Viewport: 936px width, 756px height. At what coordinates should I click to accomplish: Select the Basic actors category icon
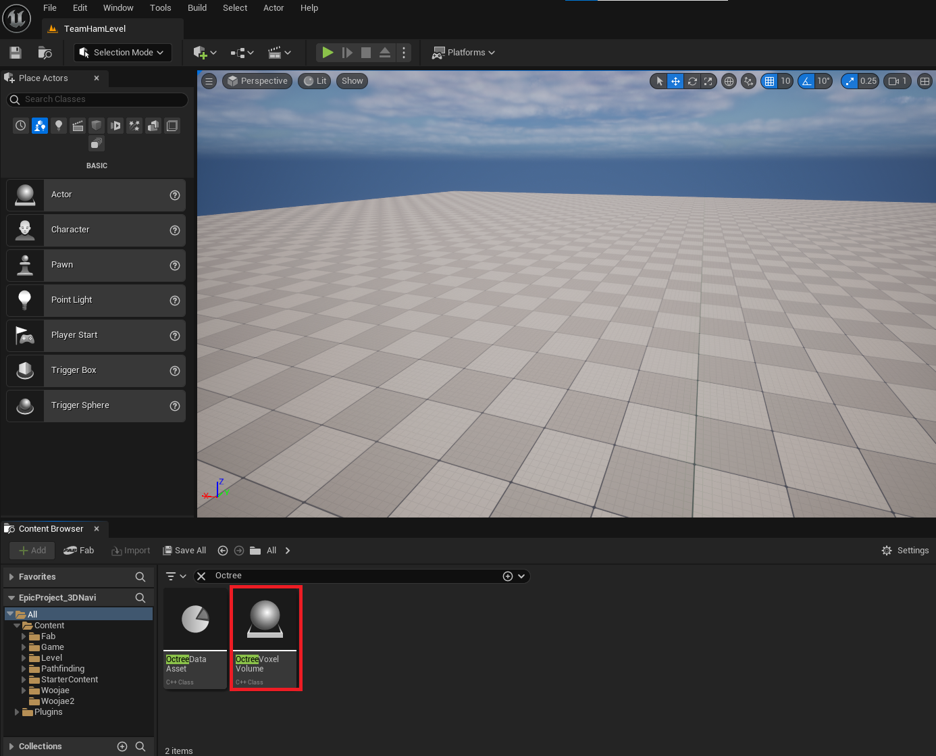pos(40,126)
